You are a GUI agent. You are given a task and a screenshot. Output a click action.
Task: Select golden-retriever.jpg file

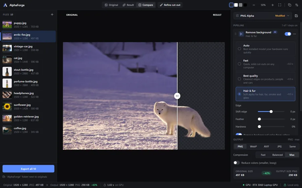[x=29, y=118]
